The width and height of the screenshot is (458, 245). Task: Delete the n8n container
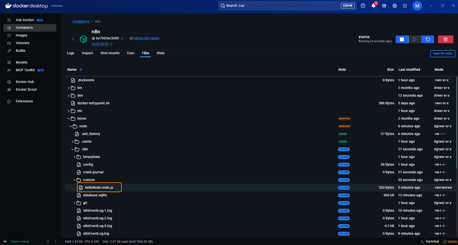[x=445, y=39]
